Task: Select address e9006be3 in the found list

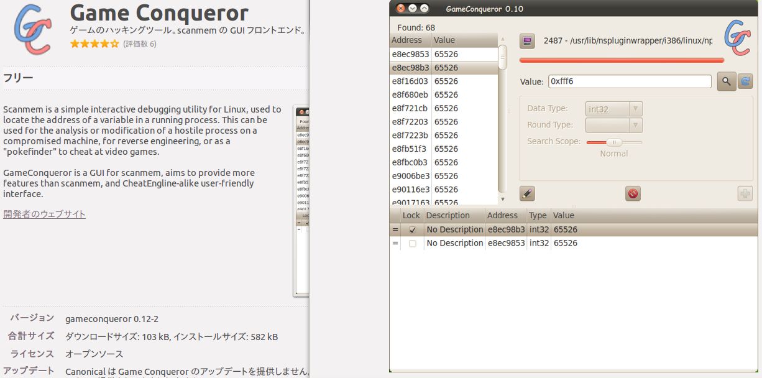Action: click(x=410, y=176)
